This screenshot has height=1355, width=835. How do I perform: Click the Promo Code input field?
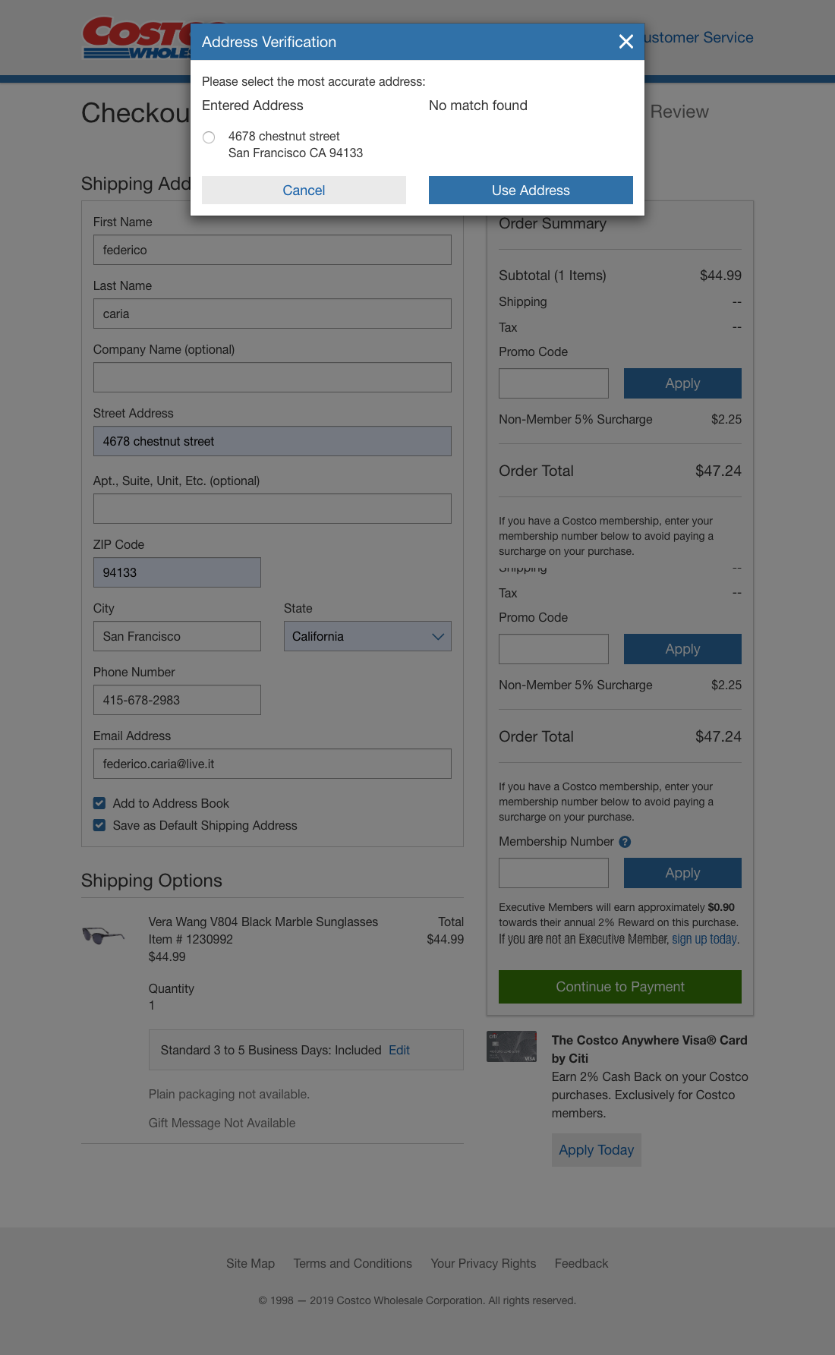coord(553,383)
